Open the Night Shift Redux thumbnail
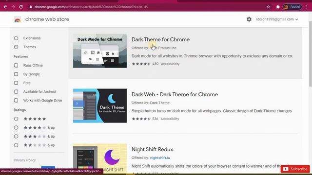Screen dimensions: 312x175 [100, 159]
